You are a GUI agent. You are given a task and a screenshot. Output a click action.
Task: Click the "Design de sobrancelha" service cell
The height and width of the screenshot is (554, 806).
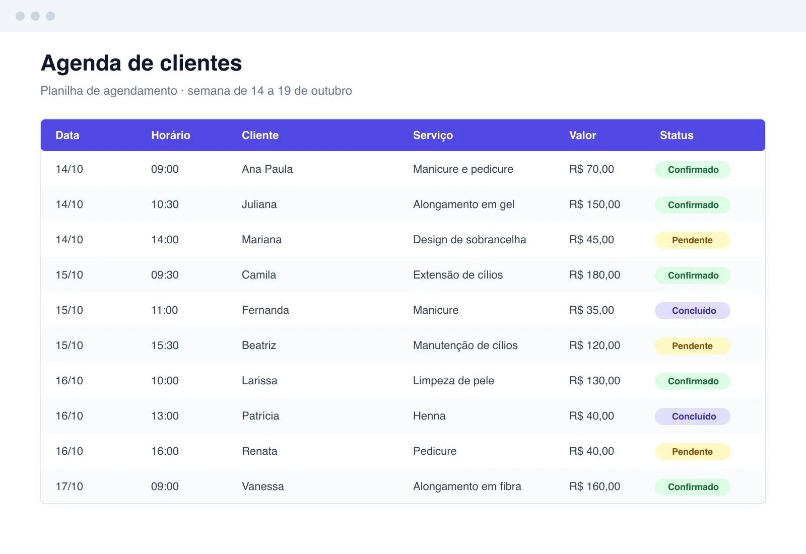(x=469, y=240)
